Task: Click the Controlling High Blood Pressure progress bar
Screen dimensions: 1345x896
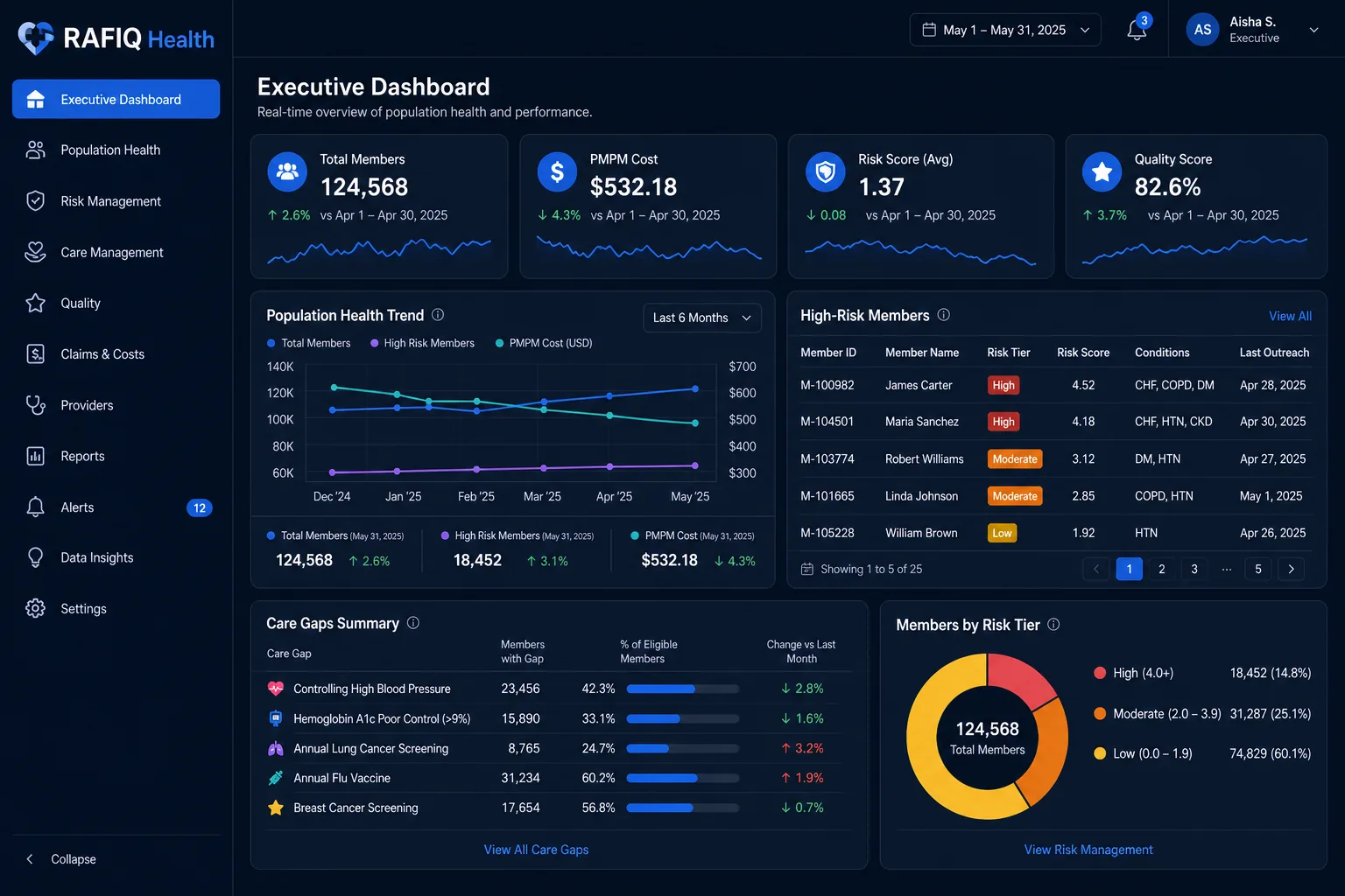Action: tap(683, 689)
